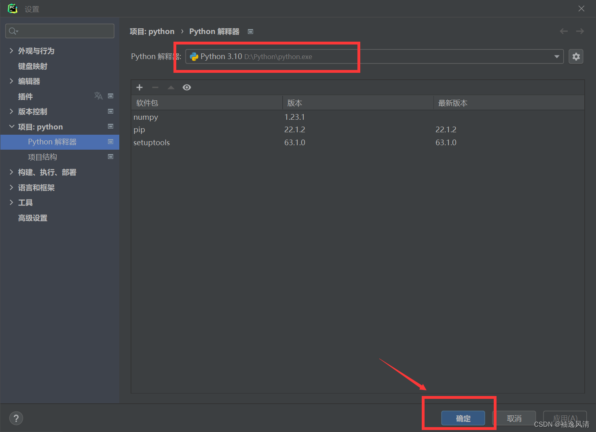Click 最新版本 column header
The height and width of the screenshot is (432, 596).
click(509, 103)
